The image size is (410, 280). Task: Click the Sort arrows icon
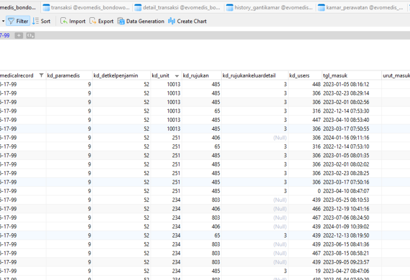(x=35, y=21)
